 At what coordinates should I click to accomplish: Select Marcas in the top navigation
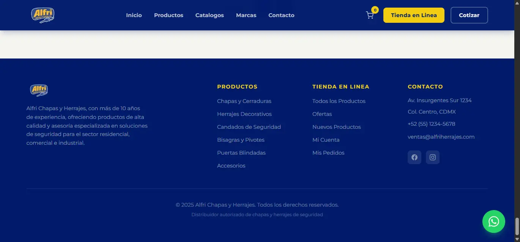coord(246,15)
